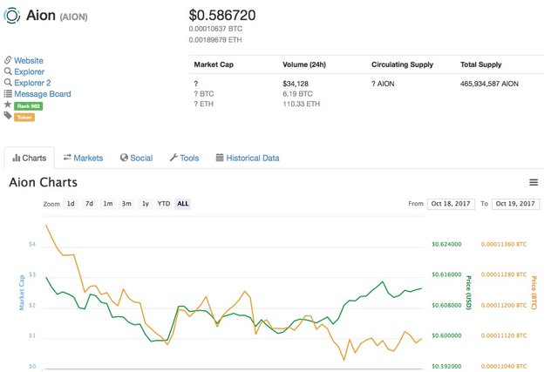This screenshot has height=372, width=558.
Task: Click the star icon beside Rank badge
Action: pyautogui.click(x=8, y=105)
